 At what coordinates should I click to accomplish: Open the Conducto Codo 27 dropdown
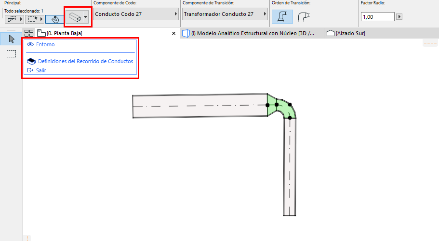(136, 14)
